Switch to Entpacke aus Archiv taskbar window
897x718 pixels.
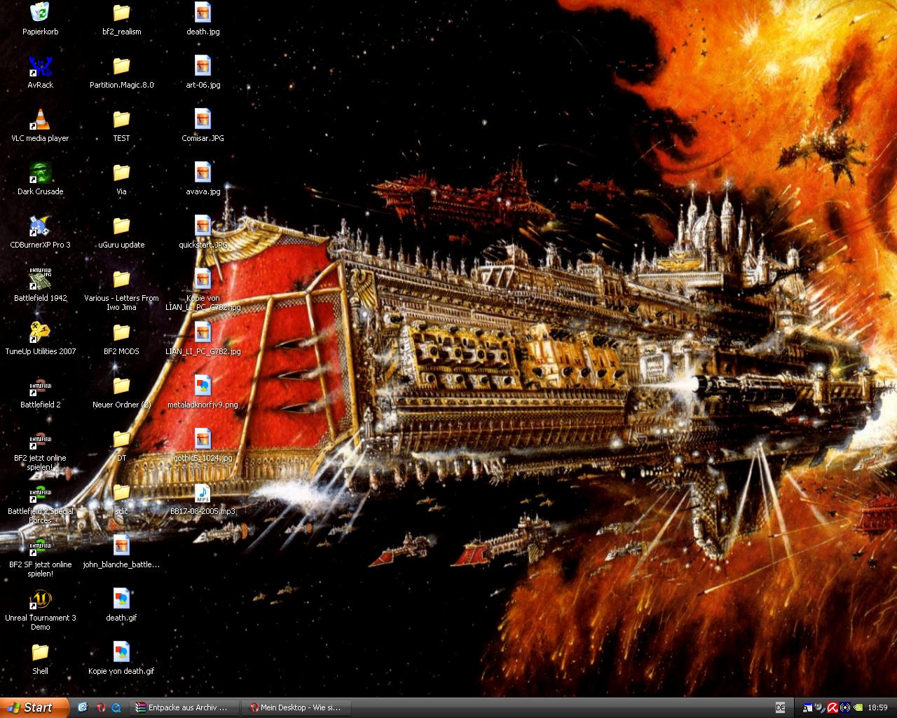(x=185, y=707)
